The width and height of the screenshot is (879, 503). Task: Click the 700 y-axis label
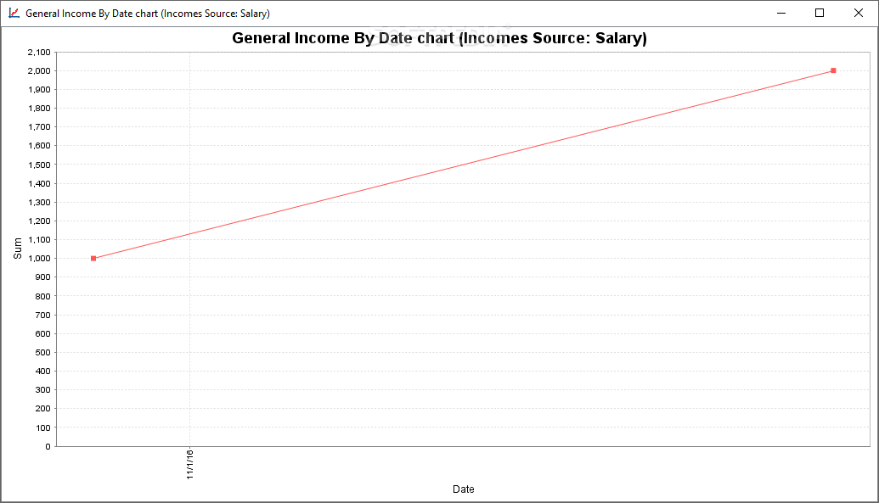tap(42, 315)
